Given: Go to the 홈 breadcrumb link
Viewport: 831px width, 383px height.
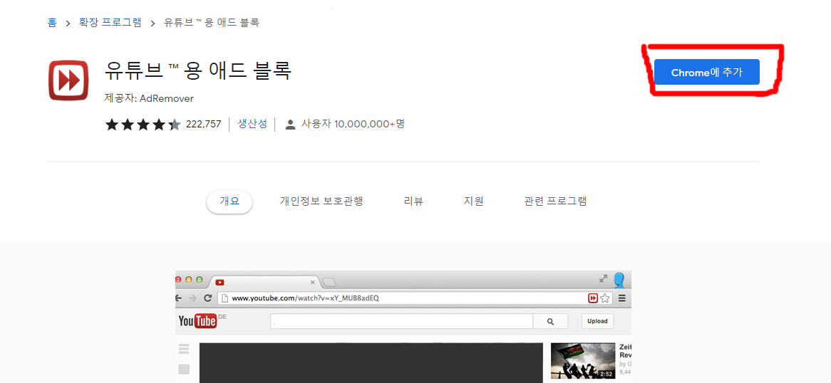Looking at the screenshot, I should (x=52, y=23).
